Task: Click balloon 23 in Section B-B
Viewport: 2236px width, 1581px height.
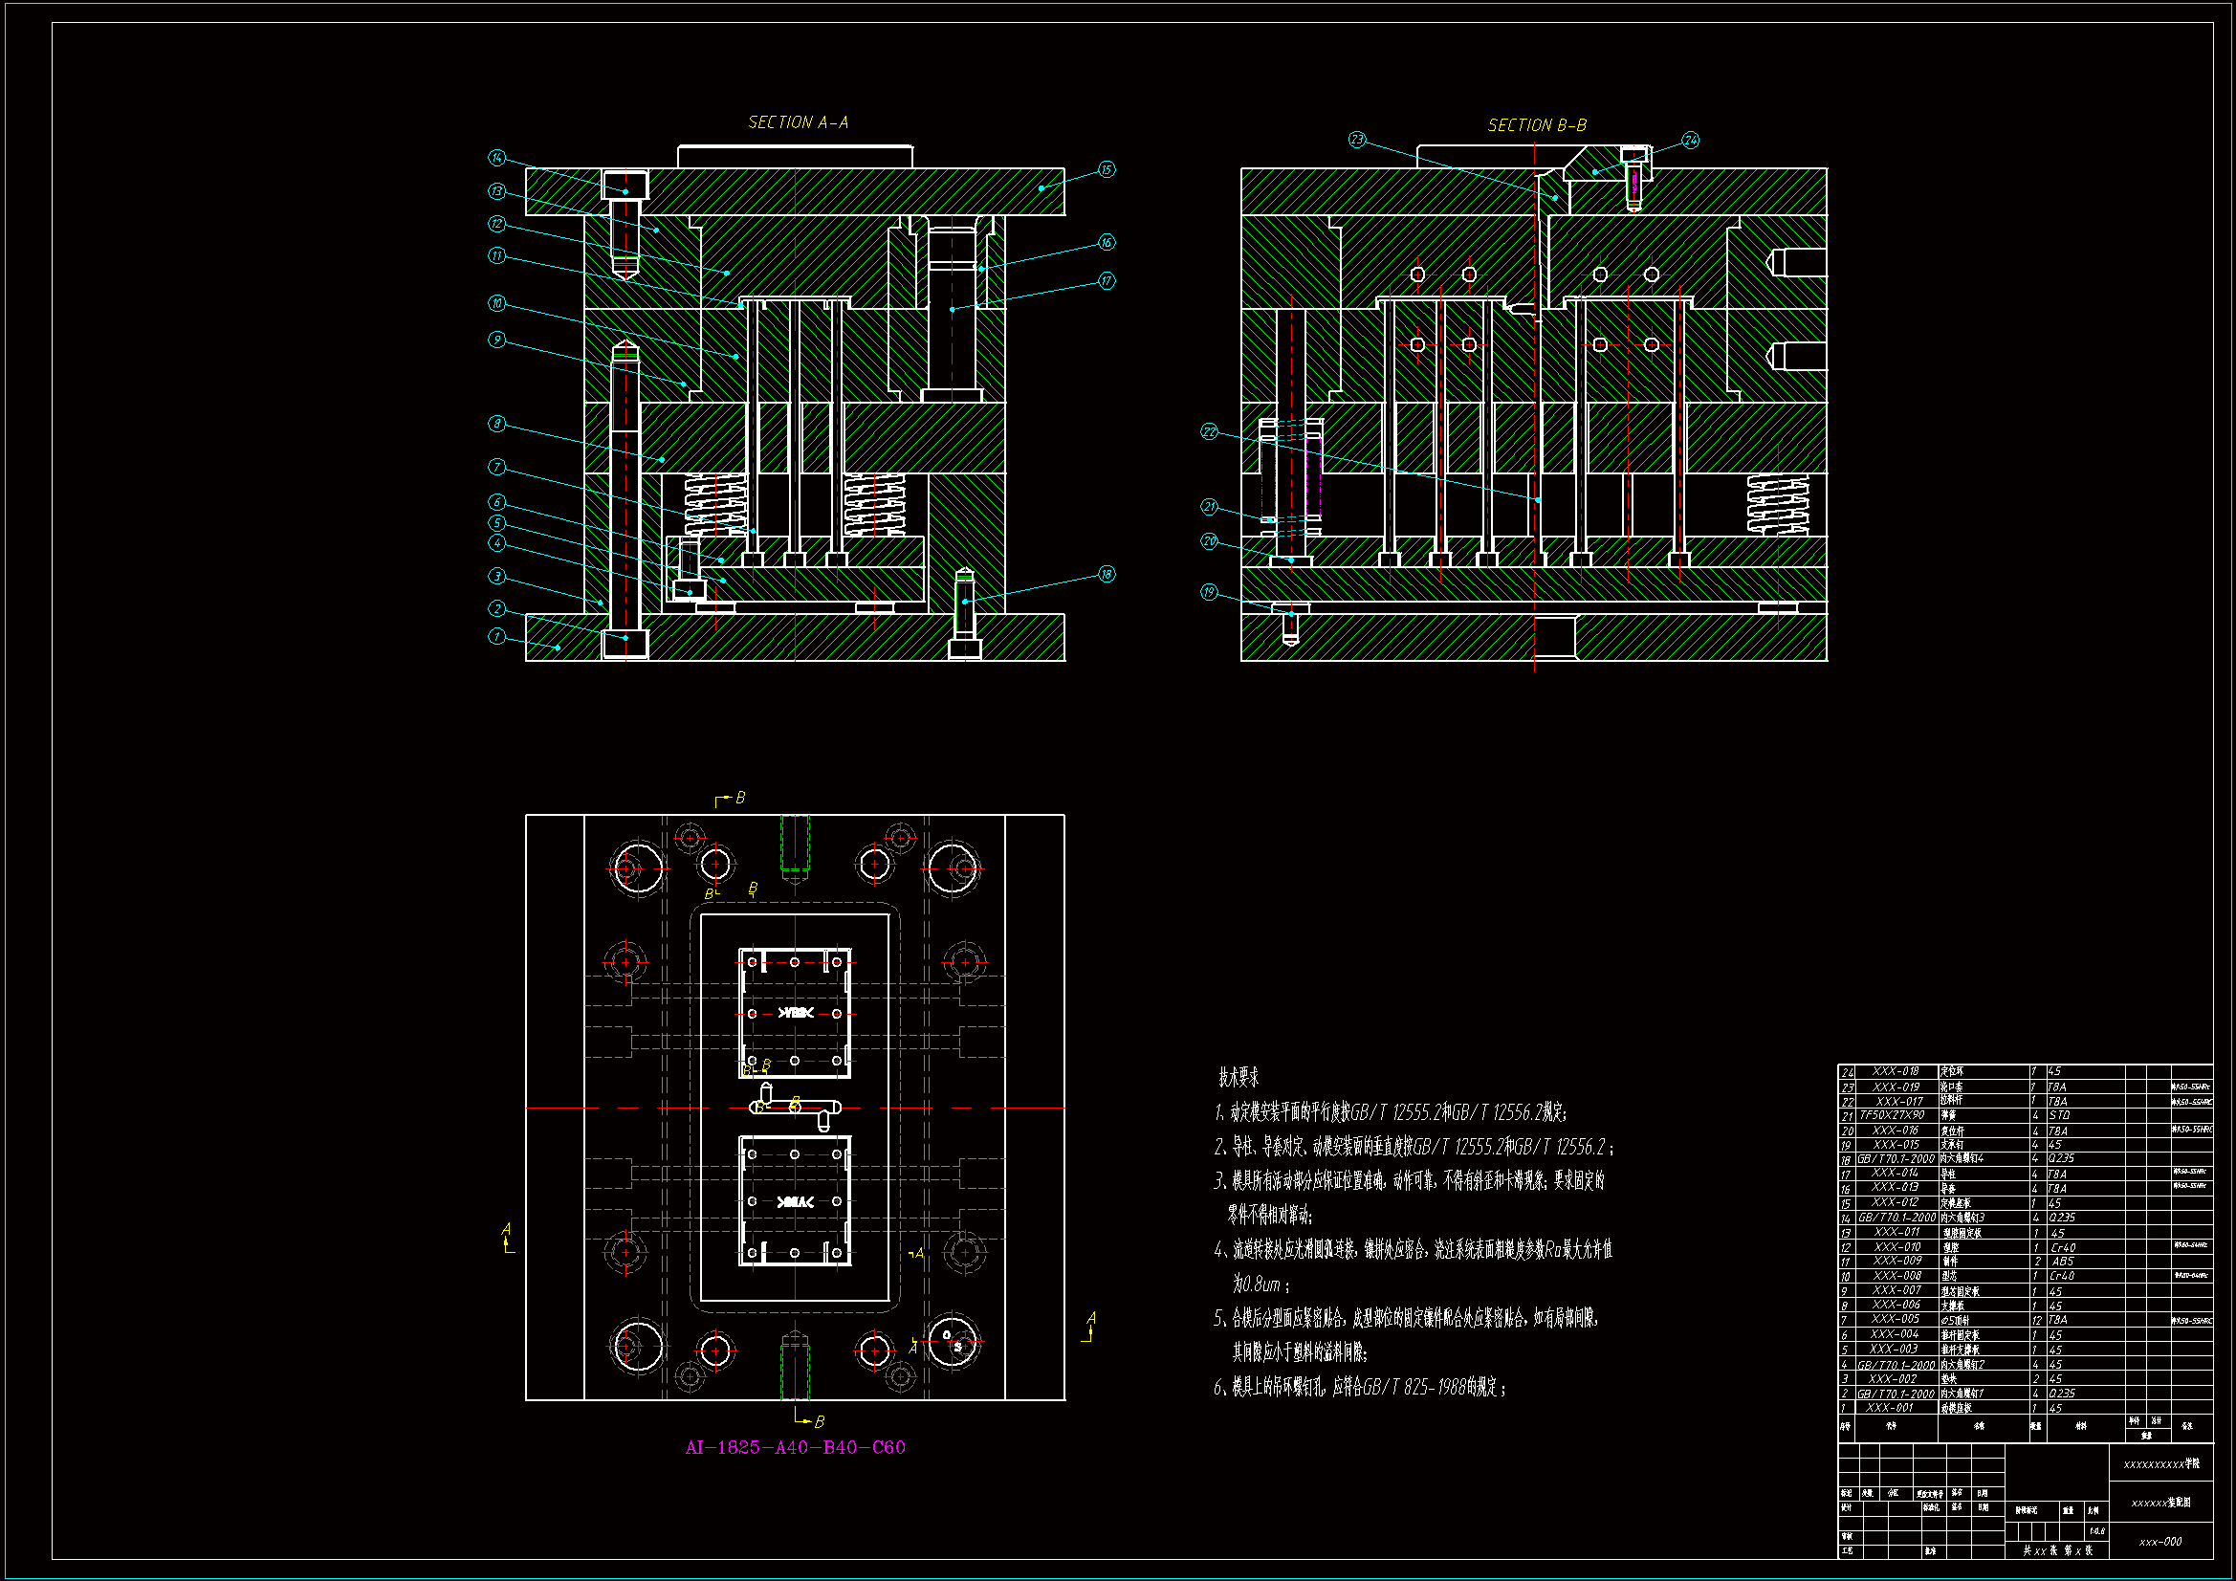Action: [1356, 141]
